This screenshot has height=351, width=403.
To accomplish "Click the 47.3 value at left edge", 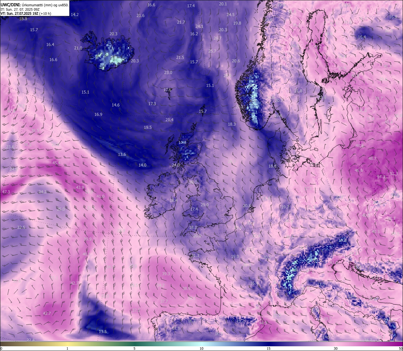I will click(6, 192).
